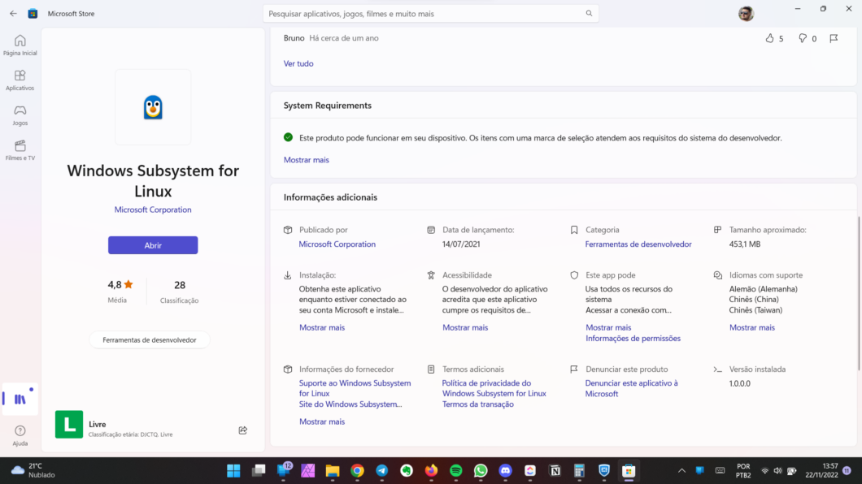Image resolution: width=862 pixels, height=484 pixels.
Task: Click reviewer name Bruno
Action: pyautogui.click(x=294, y=38)
